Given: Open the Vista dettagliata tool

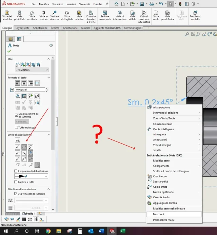Looking at the screenshot, I should pos(67,16).
